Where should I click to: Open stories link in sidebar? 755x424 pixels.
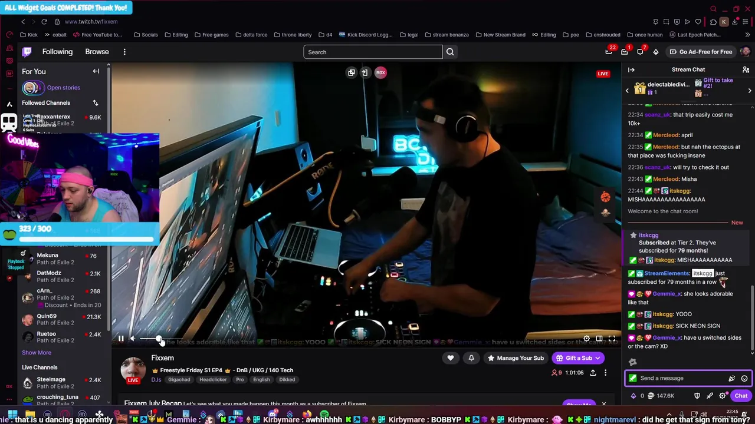[64, 88]
